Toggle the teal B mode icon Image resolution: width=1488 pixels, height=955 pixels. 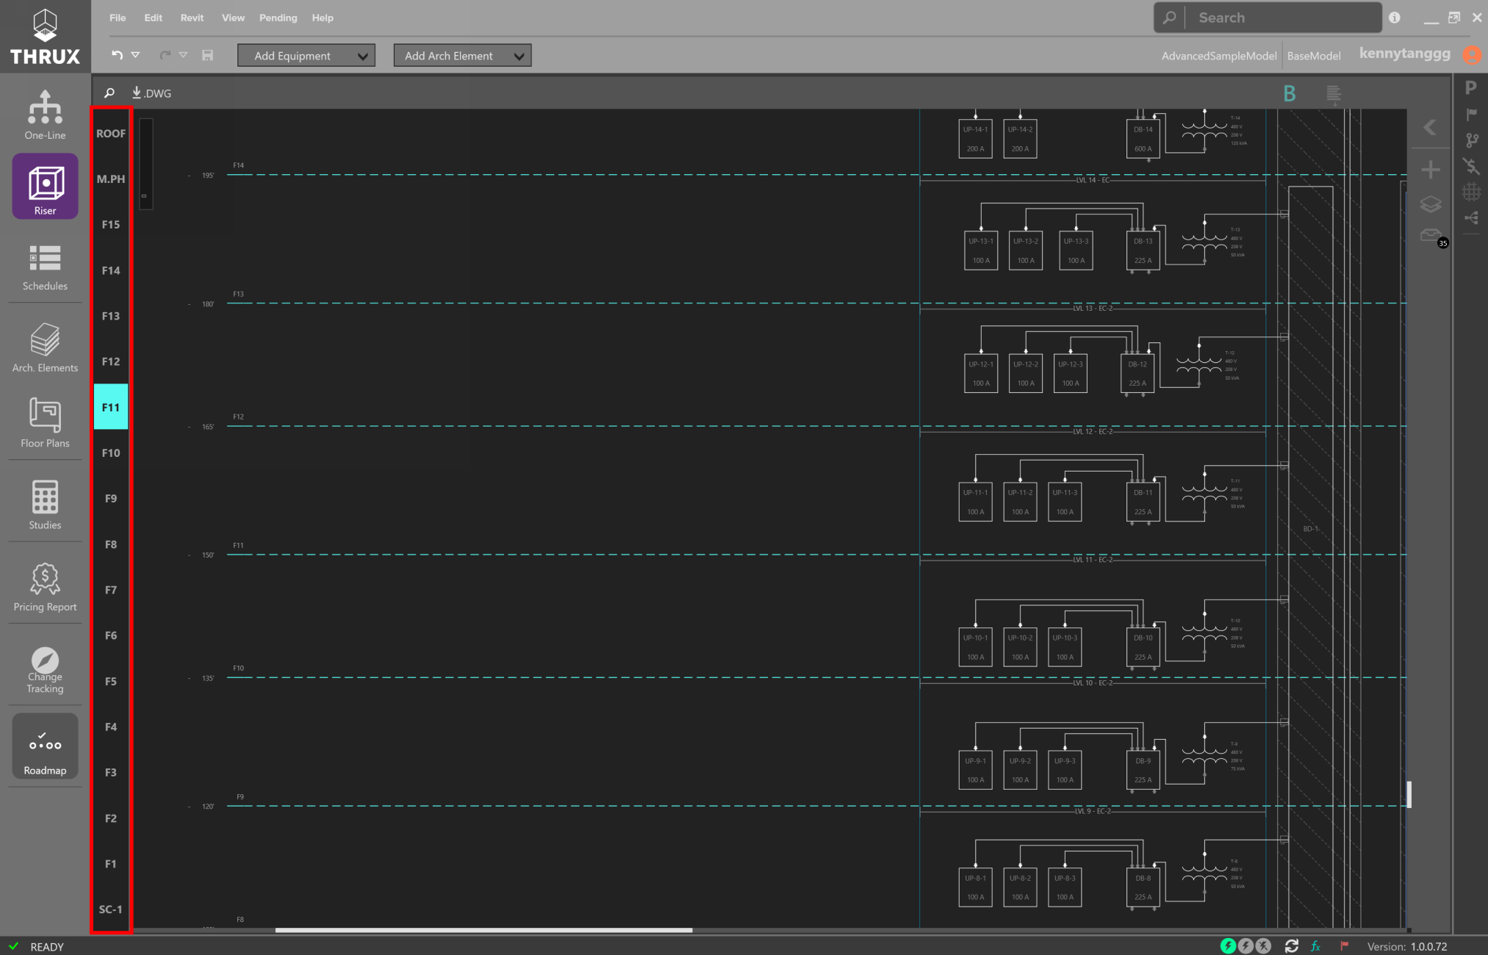pyautogui.click(x=1290, y=93)
